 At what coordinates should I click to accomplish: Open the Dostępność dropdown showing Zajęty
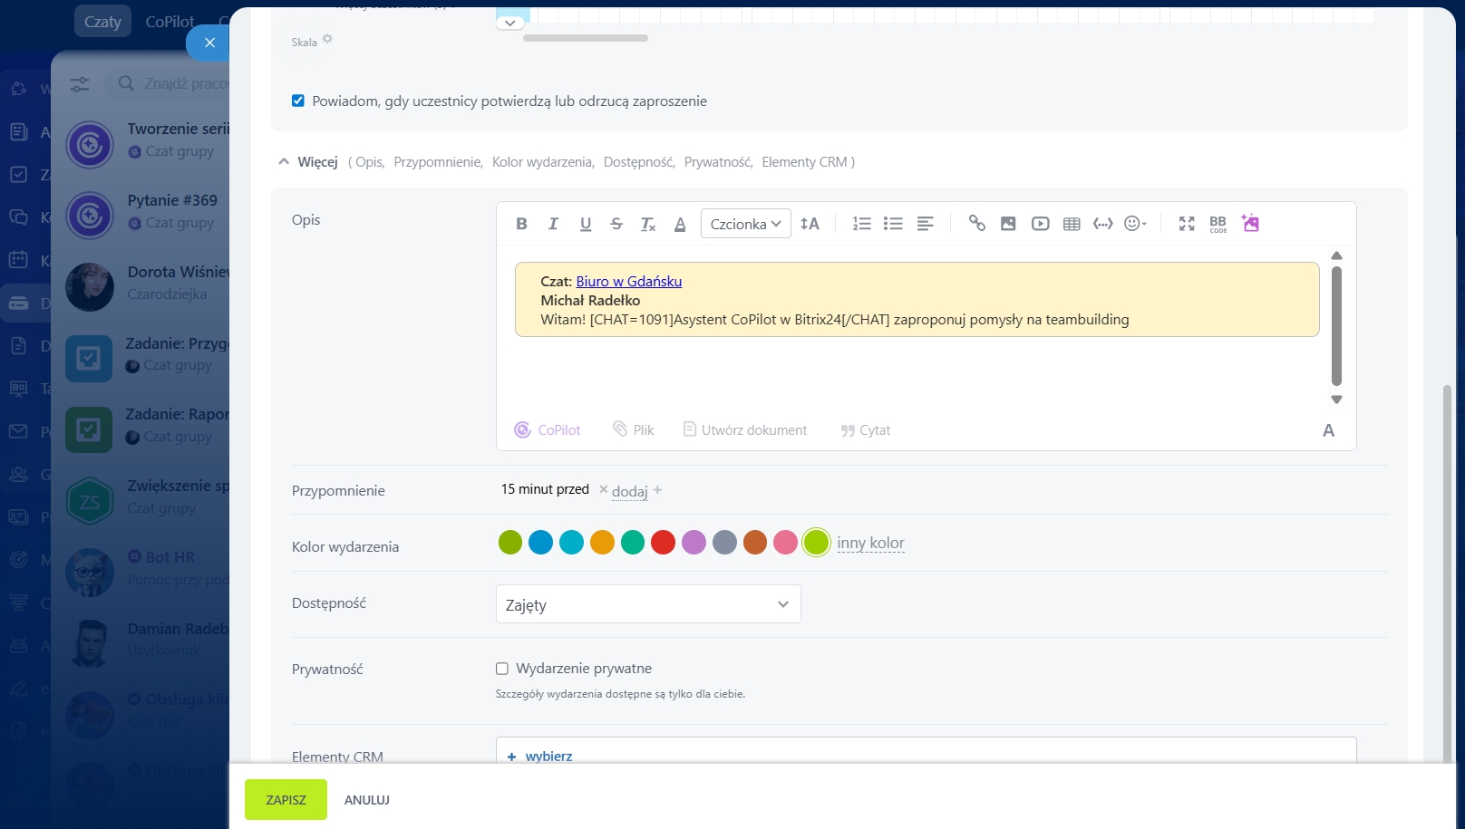(648, 604)
